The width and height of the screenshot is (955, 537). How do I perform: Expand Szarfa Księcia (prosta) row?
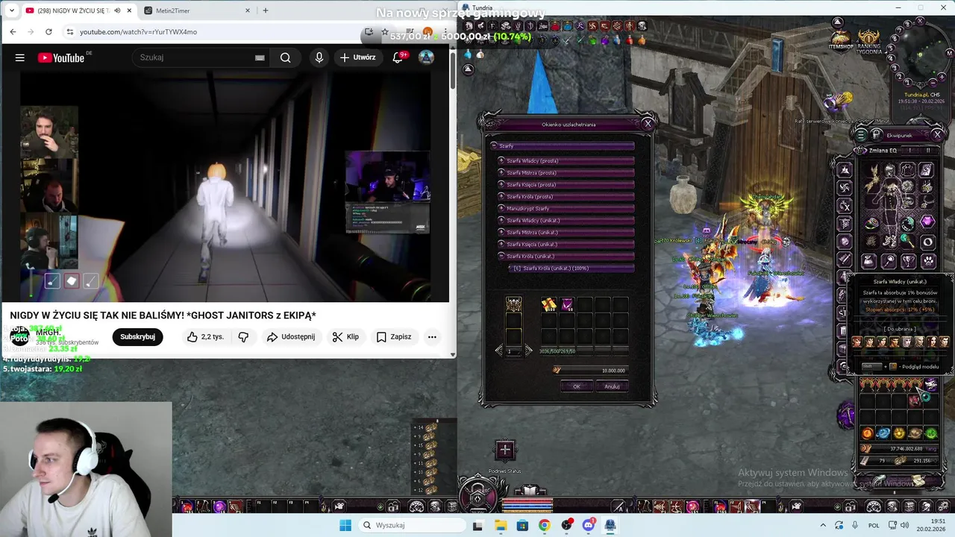coord(501,185)
